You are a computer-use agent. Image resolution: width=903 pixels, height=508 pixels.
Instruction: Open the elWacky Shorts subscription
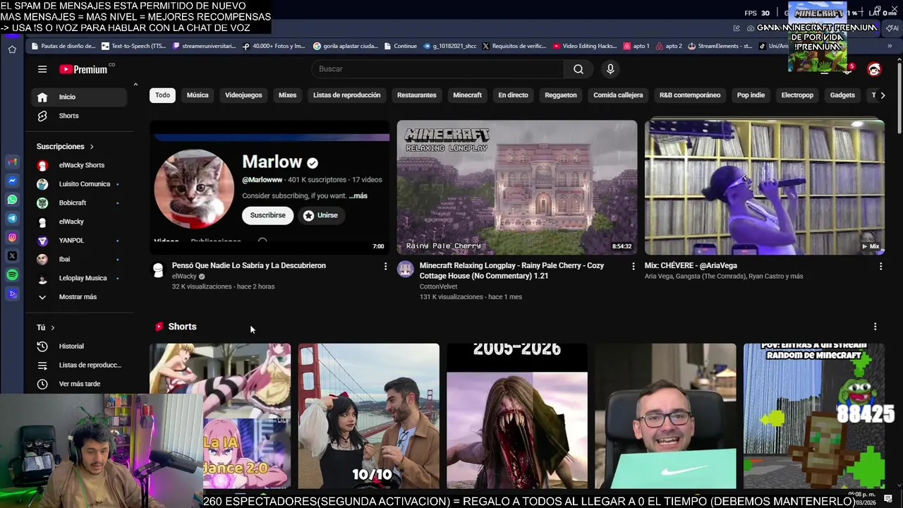(79, 165)
